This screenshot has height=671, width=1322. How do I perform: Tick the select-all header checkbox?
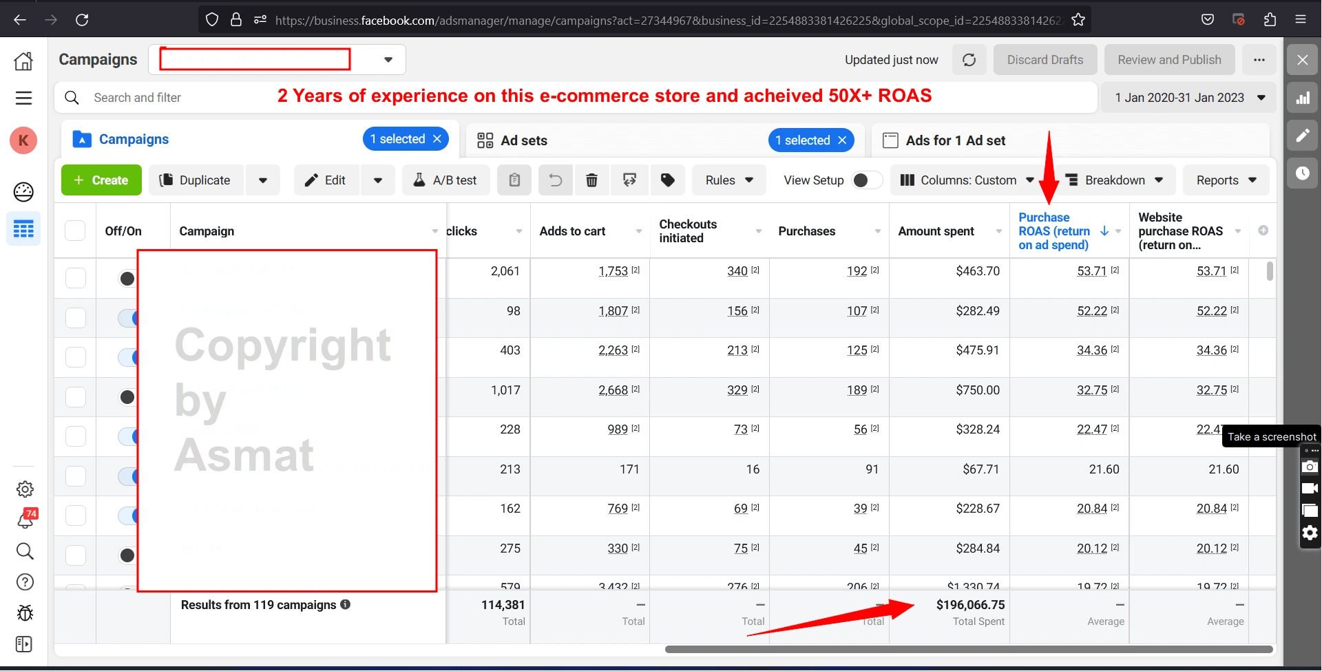[75, 231]
